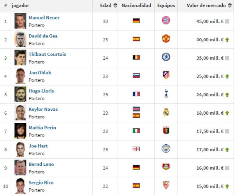This screenshot has height=195, width=234.
Task: Click Sergio Rico's portrait thumbnail
Action: pos(20,186)
